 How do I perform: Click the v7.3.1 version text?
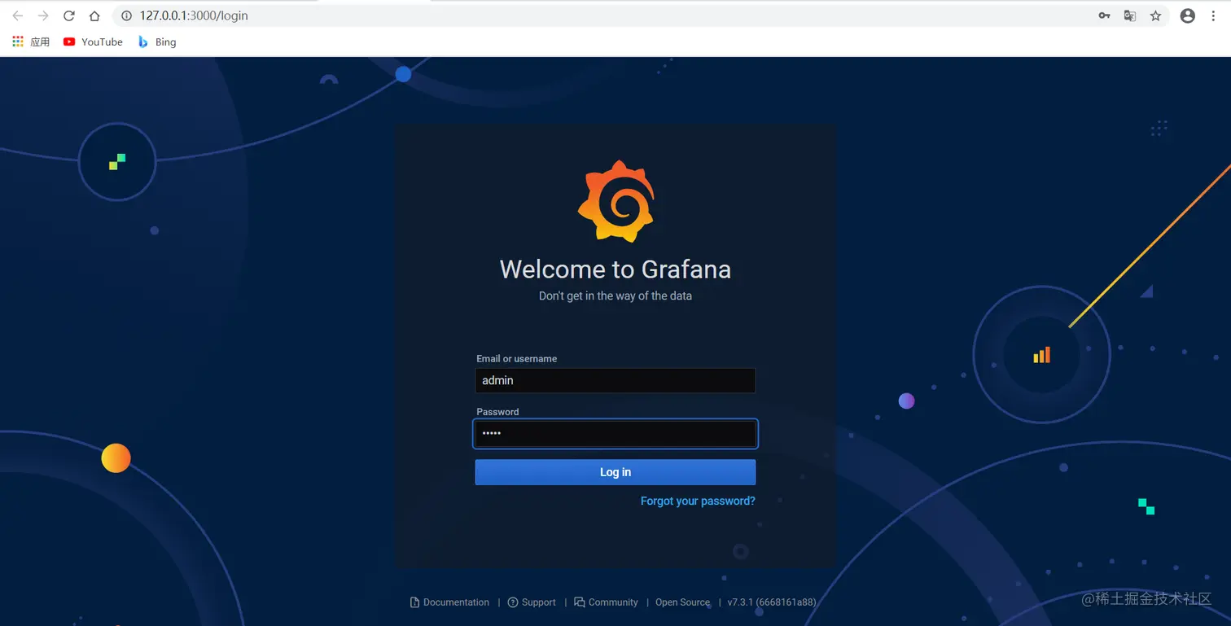pos(772,602)
